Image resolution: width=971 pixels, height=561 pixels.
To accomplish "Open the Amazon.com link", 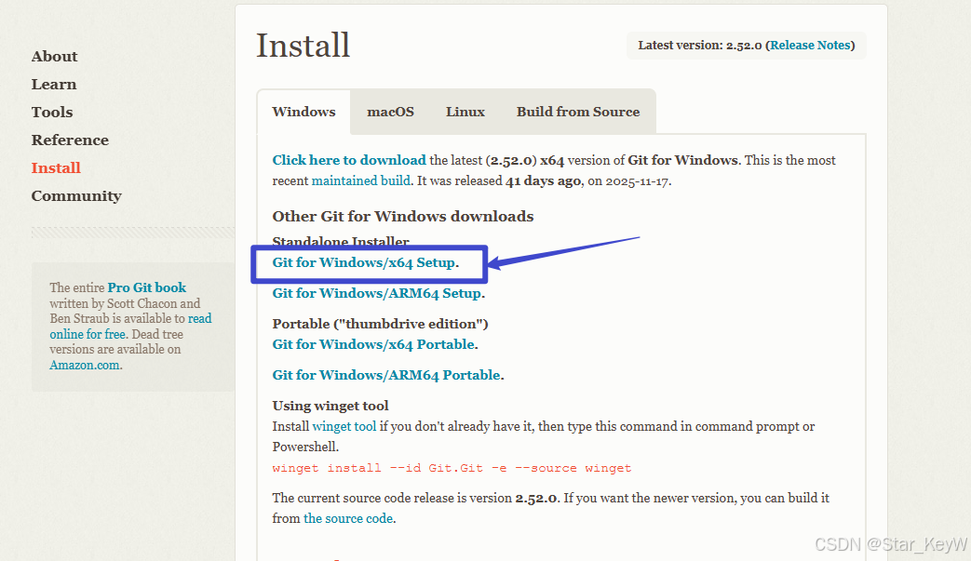I will [x=84, y=365].
